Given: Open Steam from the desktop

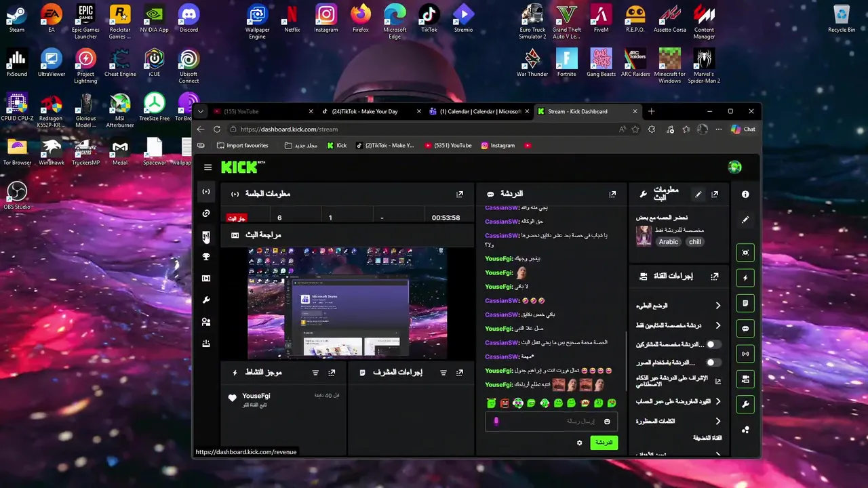Looking at the screenshot, I should 17,19.
